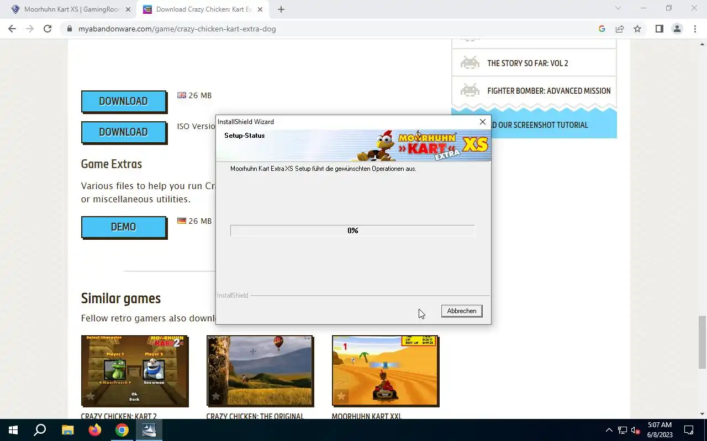The image size is (707, 441).
Task: Launch Firefox from the taskbar
Action: [95, 430]
